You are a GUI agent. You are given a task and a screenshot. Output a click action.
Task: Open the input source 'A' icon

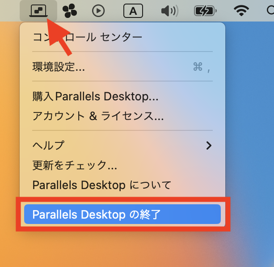tap(133, 11)
